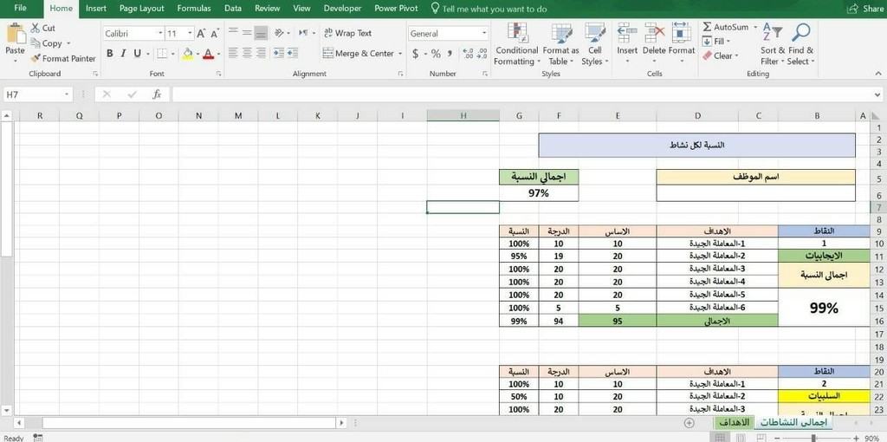
Task: Click the Paste icon
Action: click(16, 34)
